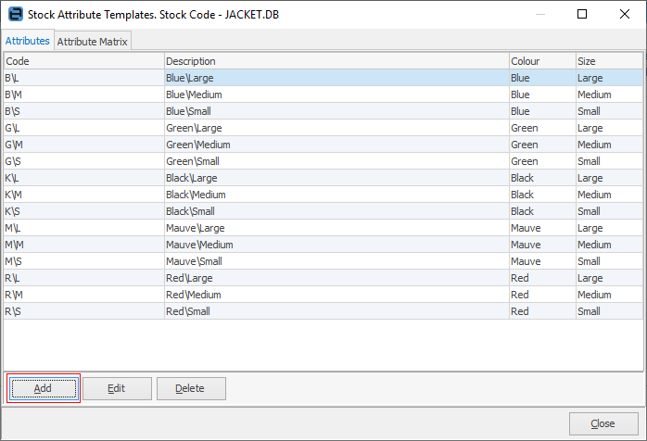Click the Size column header
Image resolution: width=647 pixels, height=441 pixels.
(x=608, y=61)
